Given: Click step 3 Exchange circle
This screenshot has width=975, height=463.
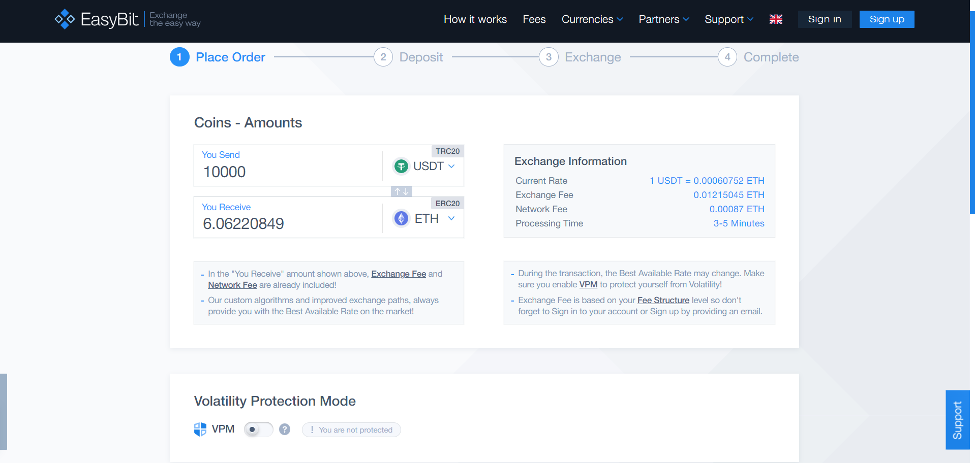Looking at the screenshot, I should tap(549, 57).
